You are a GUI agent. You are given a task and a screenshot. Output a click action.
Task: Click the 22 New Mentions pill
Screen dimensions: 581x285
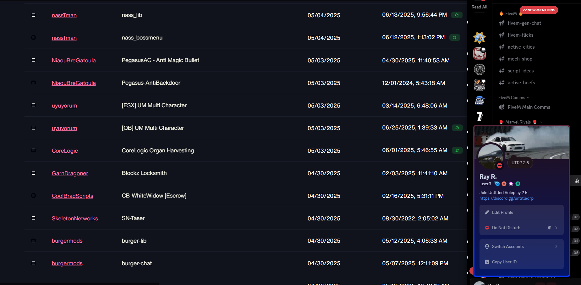point(539,10)
